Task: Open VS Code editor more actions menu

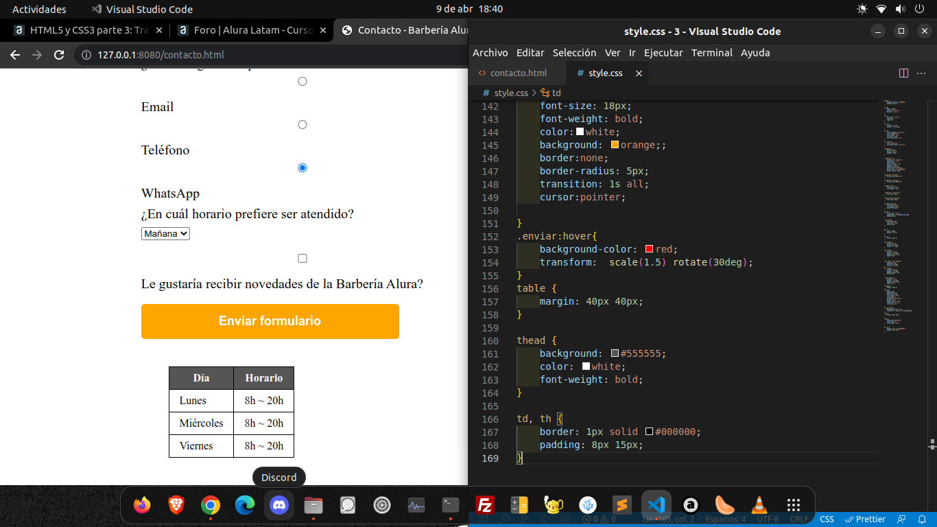Action: coord(922,73)
